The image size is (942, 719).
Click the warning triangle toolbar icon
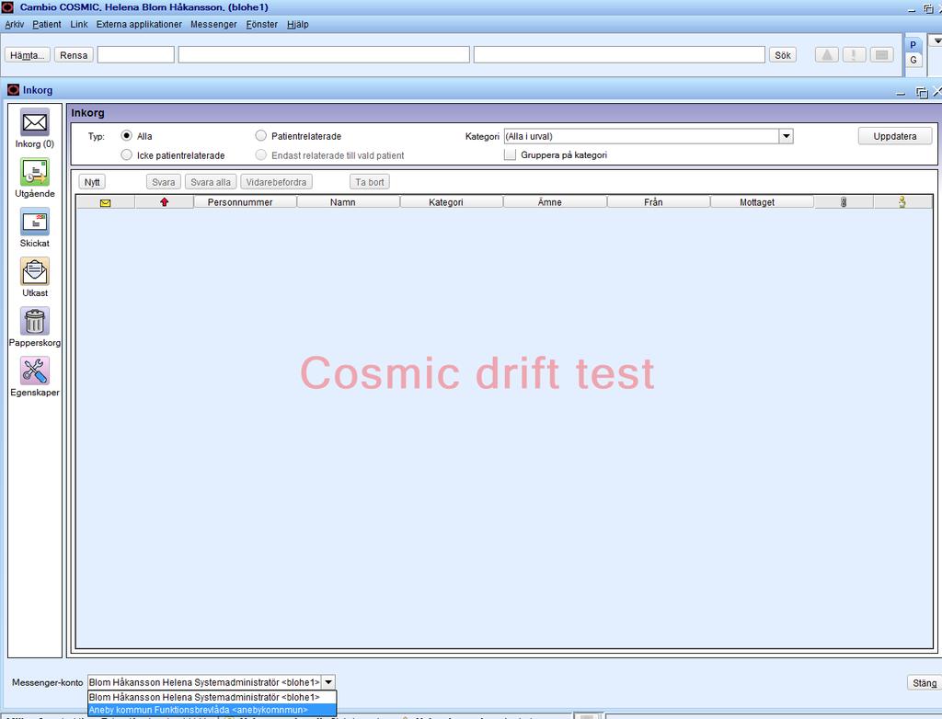coord(827,54)
